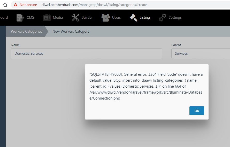Click the browser address bar URL
The image size is (230, 147).
pos(94,5)
